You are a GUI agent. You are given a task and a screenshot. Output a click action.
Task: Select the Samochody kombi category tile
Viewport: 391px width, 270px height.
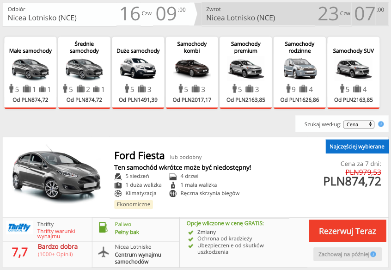(192, 72)
